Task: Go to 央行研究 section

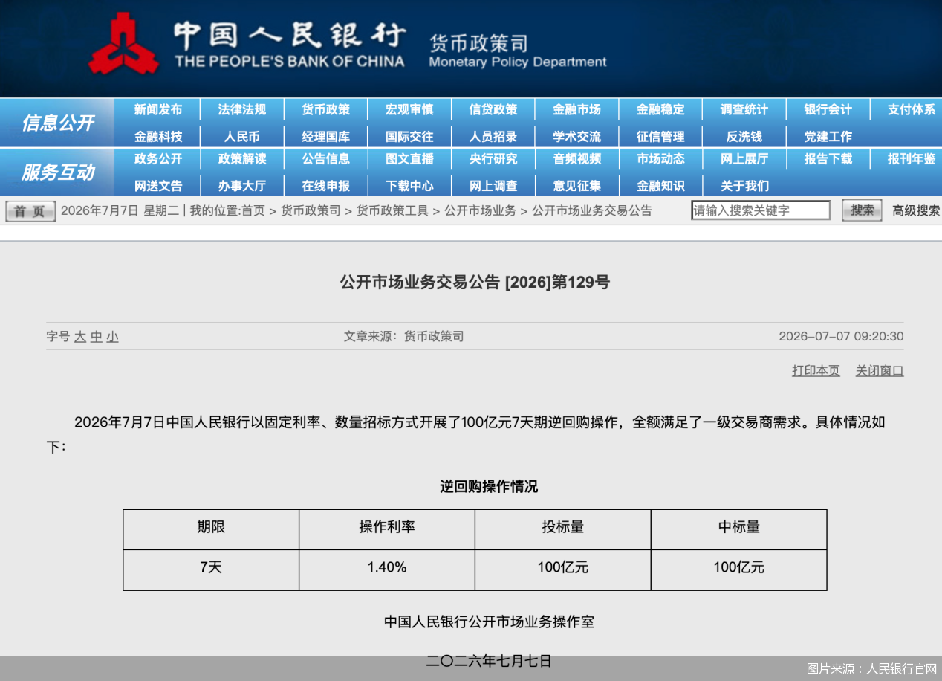Action: point(493,158)
